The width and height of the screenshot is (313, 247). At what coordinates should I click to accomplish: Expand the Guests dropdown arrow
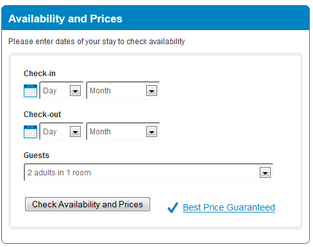pyautogui.click(x=265, y=173)
